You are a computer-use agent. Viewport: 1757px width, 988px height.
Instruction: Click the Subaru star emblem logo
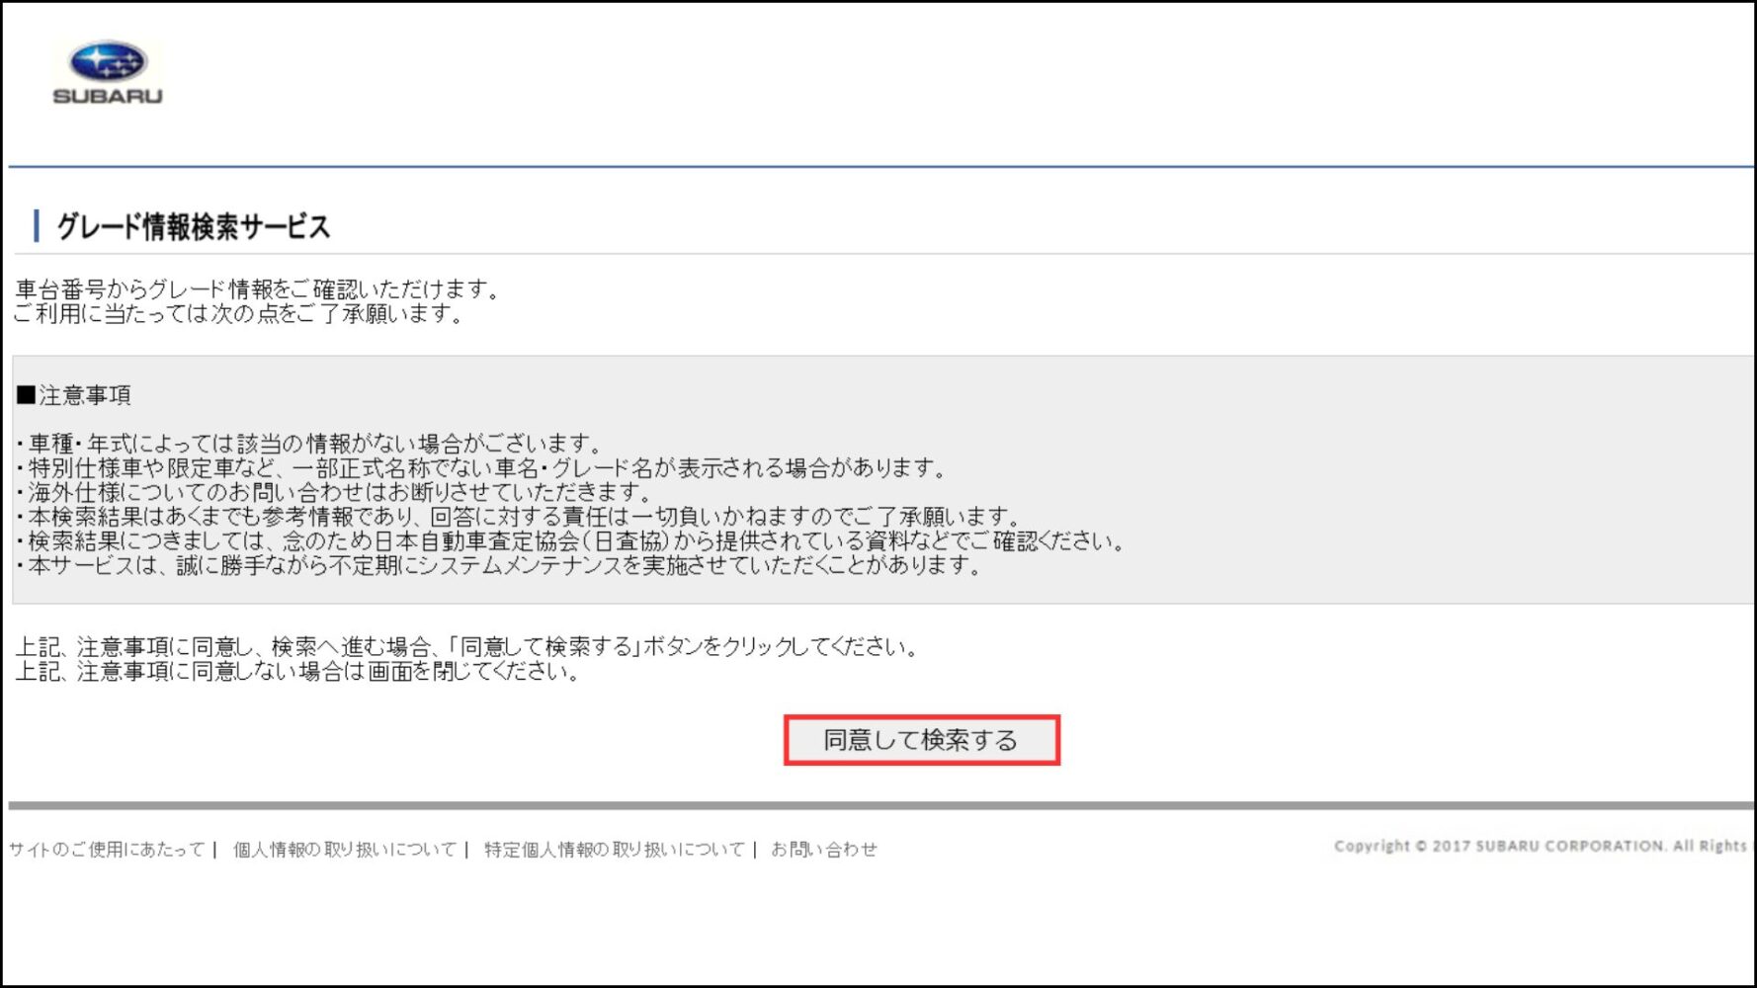coord(107,62)
